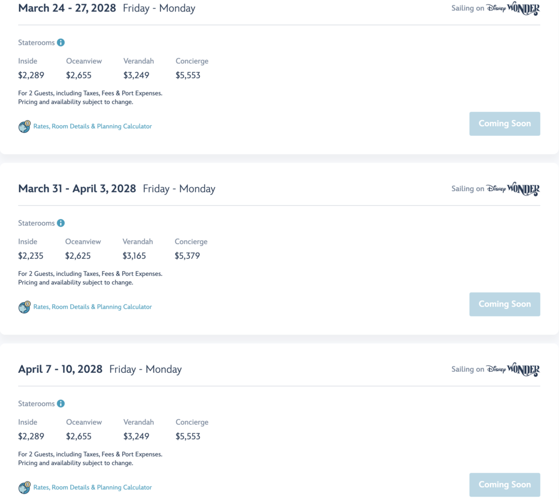Image resolution: width=559 pixels, height=499 pixels.
Task: Open Staterooms info icon for March 31 sailing
Action: point(61,223)
